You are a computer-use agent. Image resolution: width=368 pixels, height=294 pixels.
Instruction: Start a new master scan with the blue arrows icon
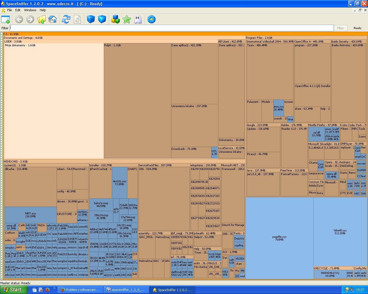(66, 20)
